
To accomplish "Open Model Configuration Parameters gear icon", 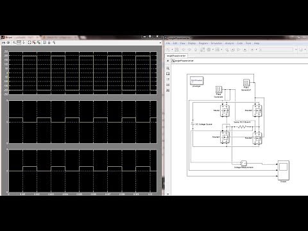I will coord(209,49).
